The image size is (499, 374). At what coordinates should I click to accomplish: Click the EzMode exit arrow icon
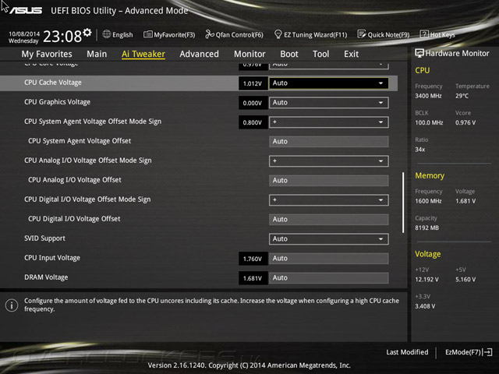487,352
